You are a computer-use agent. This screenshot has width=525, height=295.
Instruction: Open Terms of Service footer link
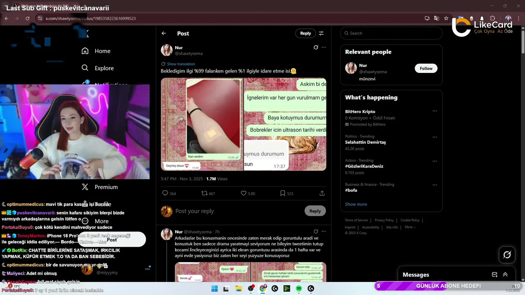pos(356,220)
